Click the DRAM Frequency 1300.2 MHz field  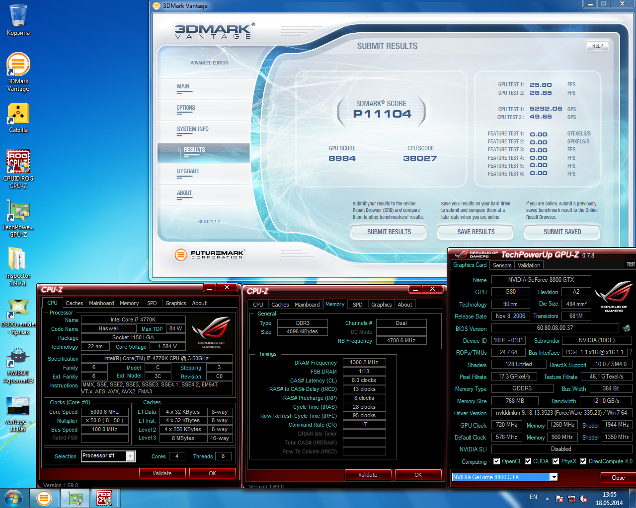tap(364, 362)
